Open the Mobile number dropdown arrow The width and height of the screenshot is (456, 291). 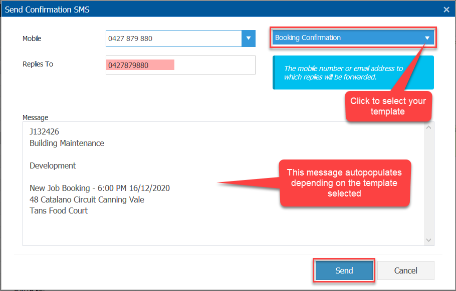[x=249, y=38]
